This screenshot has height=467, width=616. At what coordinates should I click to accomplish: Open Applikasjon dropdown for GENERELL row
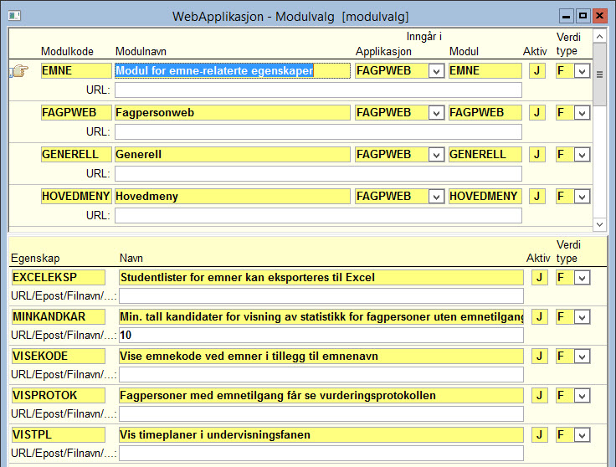(x=436, y=155)
